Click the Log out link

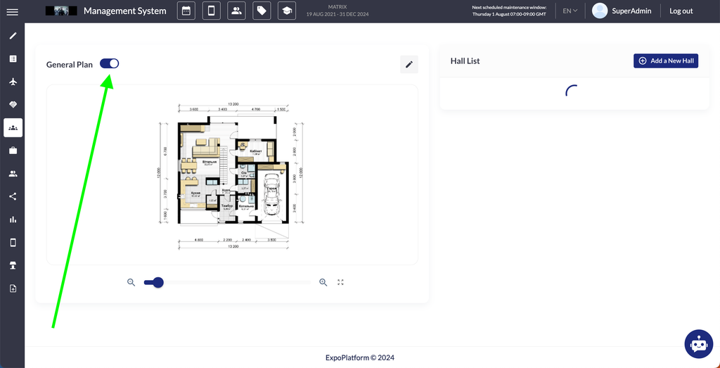681,11
